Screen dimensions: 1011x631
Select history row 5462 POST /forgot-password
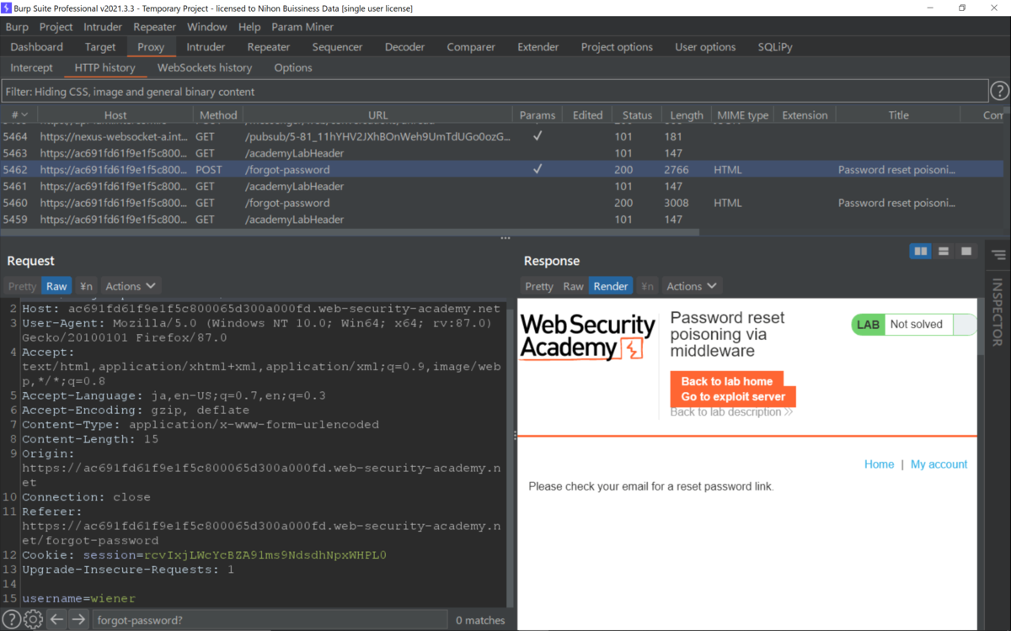[501, 169]
